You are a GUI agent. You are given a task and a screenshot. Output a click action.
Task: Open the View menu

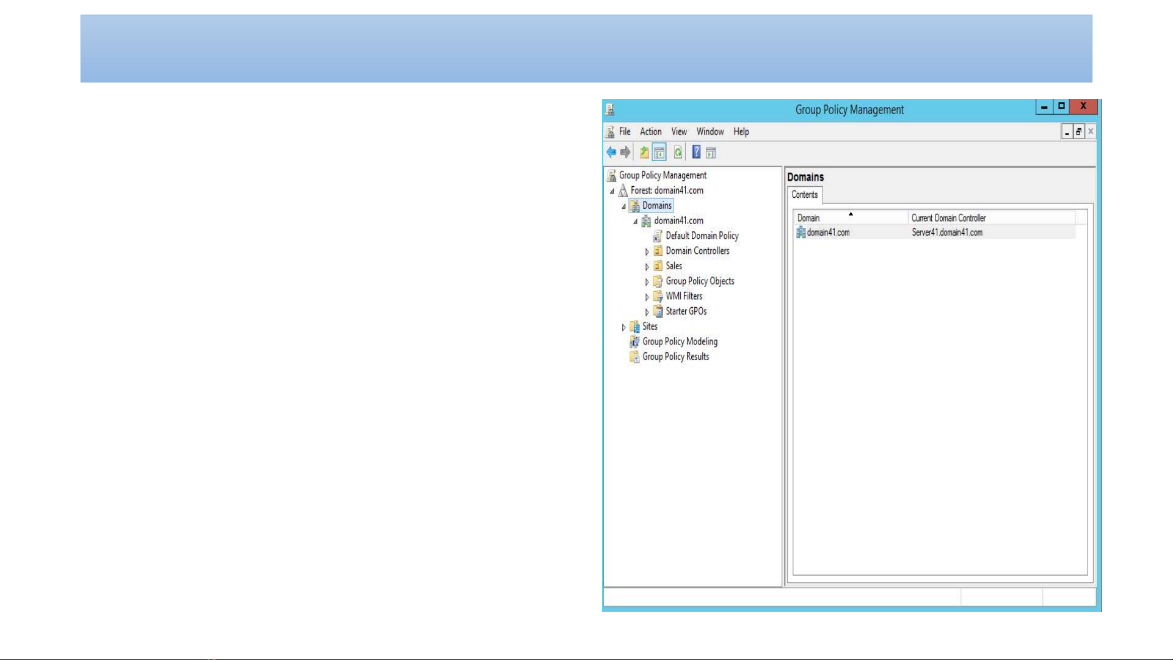(678, 132)
